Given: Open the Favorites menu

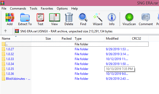Looking at the screenshot, I should (47, 9).
